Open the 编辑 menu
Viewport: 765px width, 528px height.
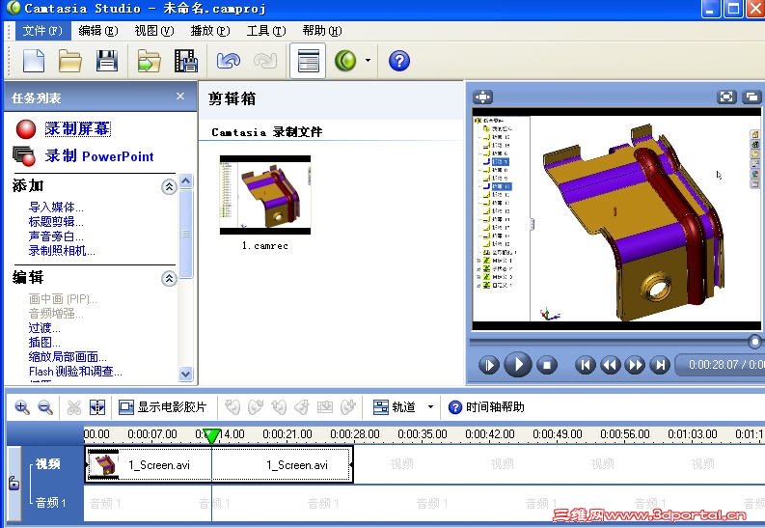pyautogui.click(x=98, y=31)
